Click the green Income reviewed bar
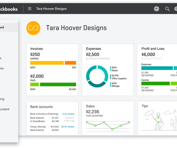The image size is (177, 148). [156, 83]
